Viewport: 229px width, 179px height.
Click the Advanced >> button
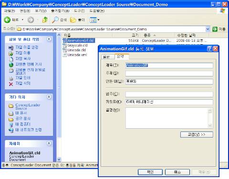coord(197,134)
